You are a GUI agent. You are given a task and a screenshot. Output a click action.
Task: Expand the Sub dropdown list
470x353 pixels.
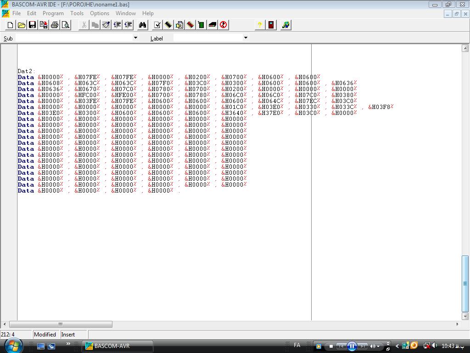(x=135, y=38)
